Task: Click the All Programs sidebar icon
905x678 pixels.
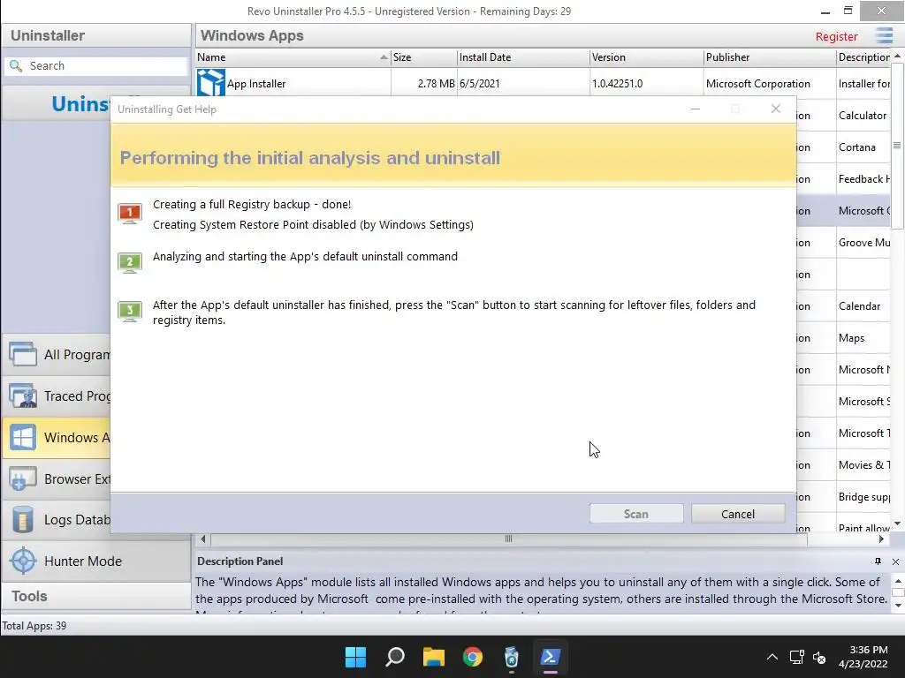Action: [x=23, y=354]
